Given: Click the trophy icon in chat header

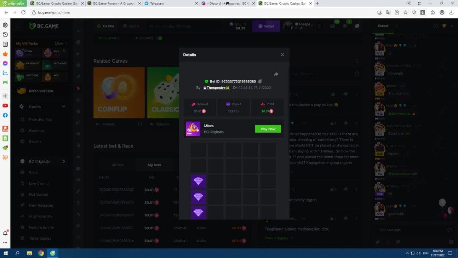Looking at the screenshot, I should pyautogui.click(x=444, y=26).
